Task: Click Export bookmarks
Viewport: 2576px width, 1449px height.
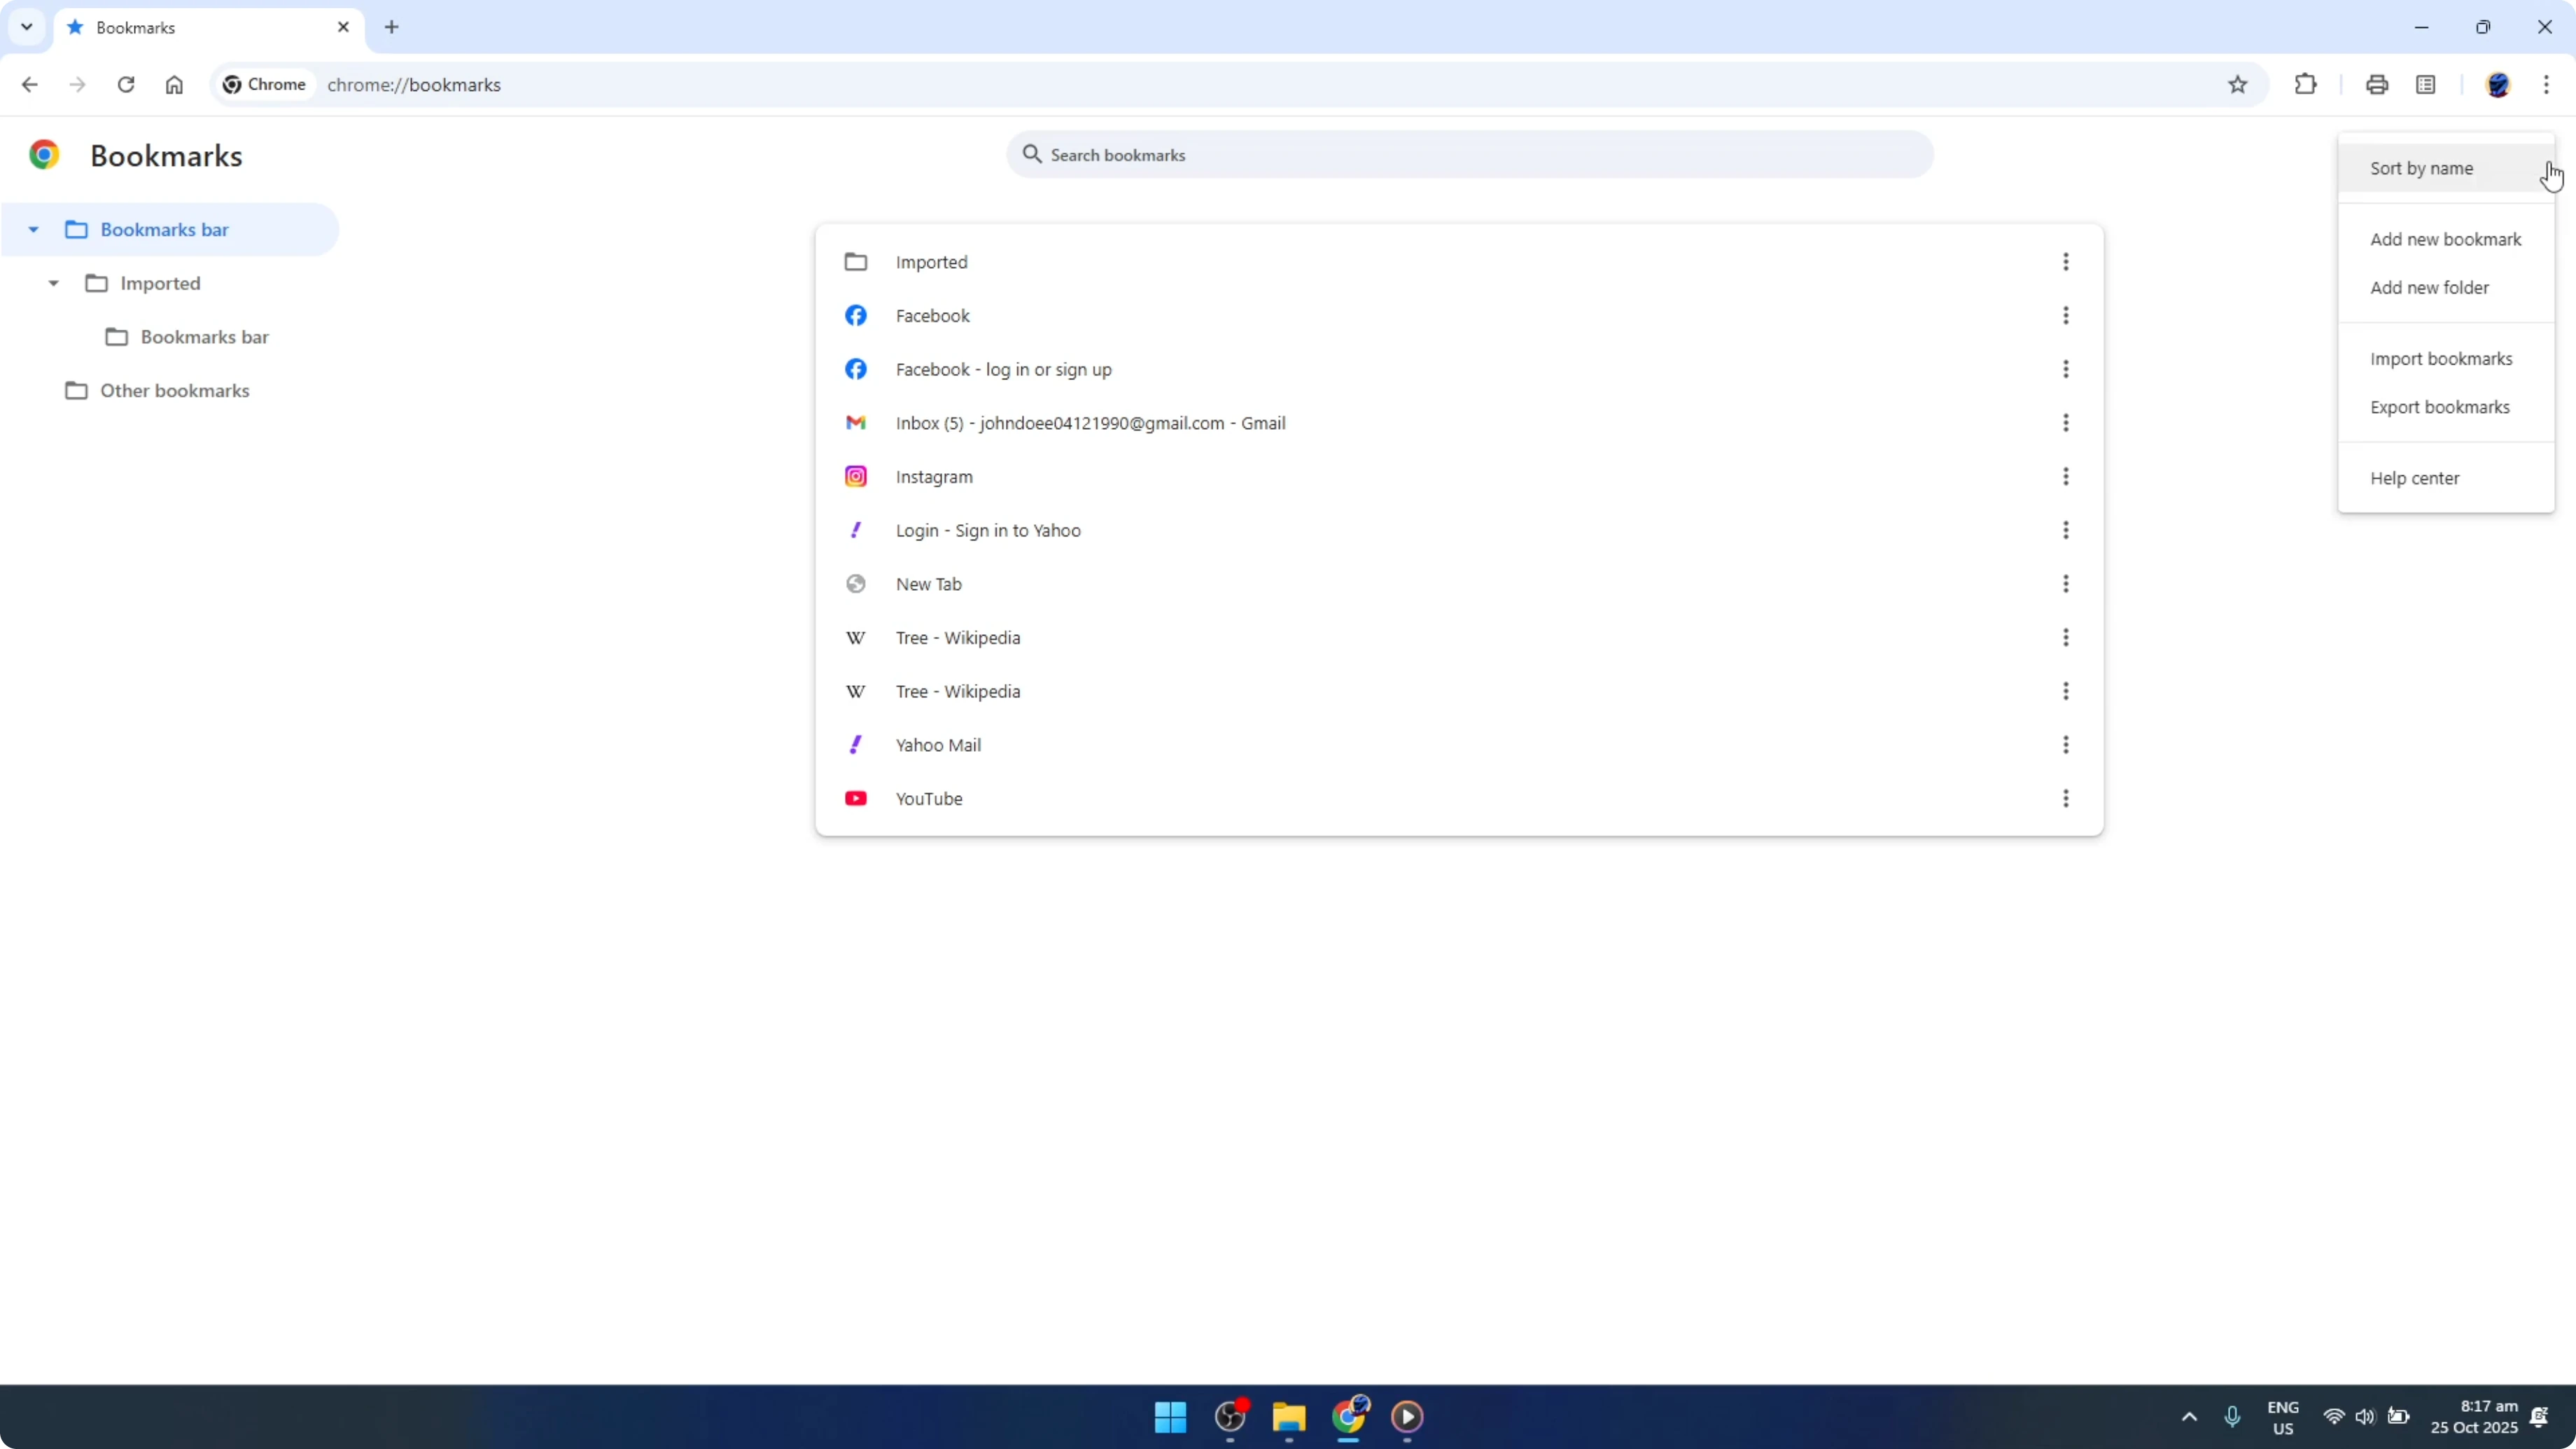Action: tap(2440, 407)
